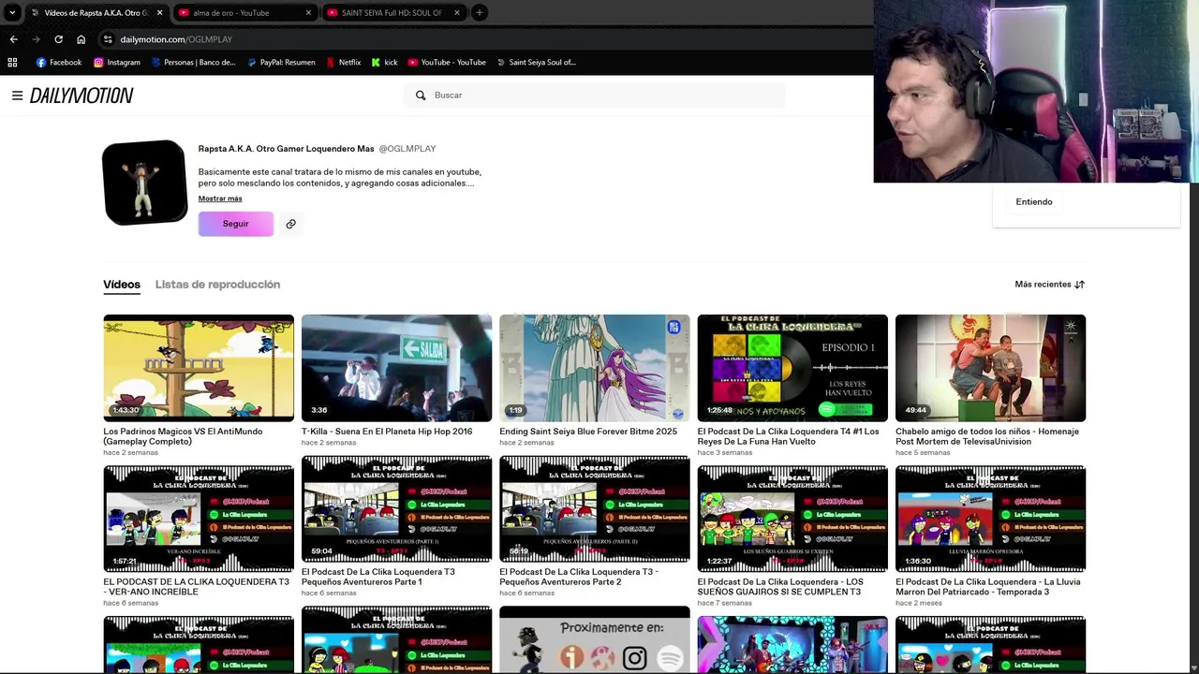Screen dimensions: 1199x674
Task: Open the kick bookmark
Action: (x=384, y=63)
